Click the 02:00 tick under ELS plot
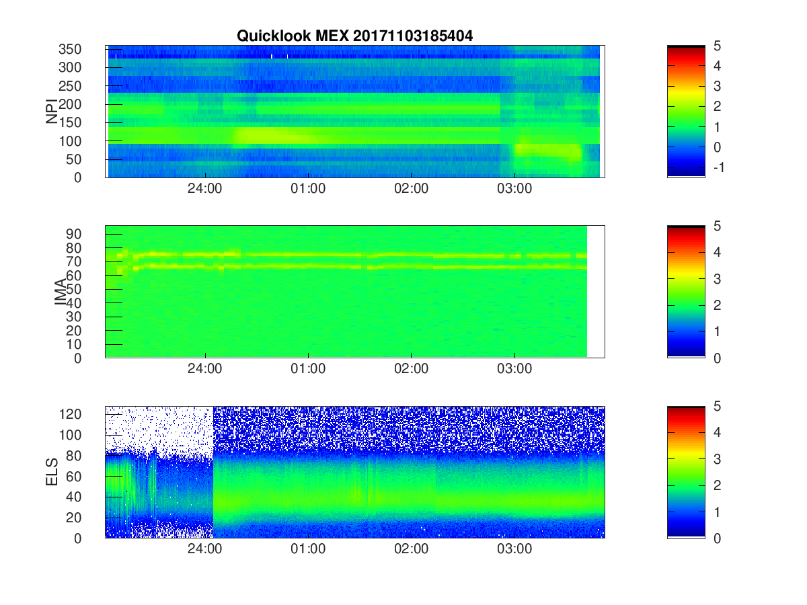 (x=412, y=549)
